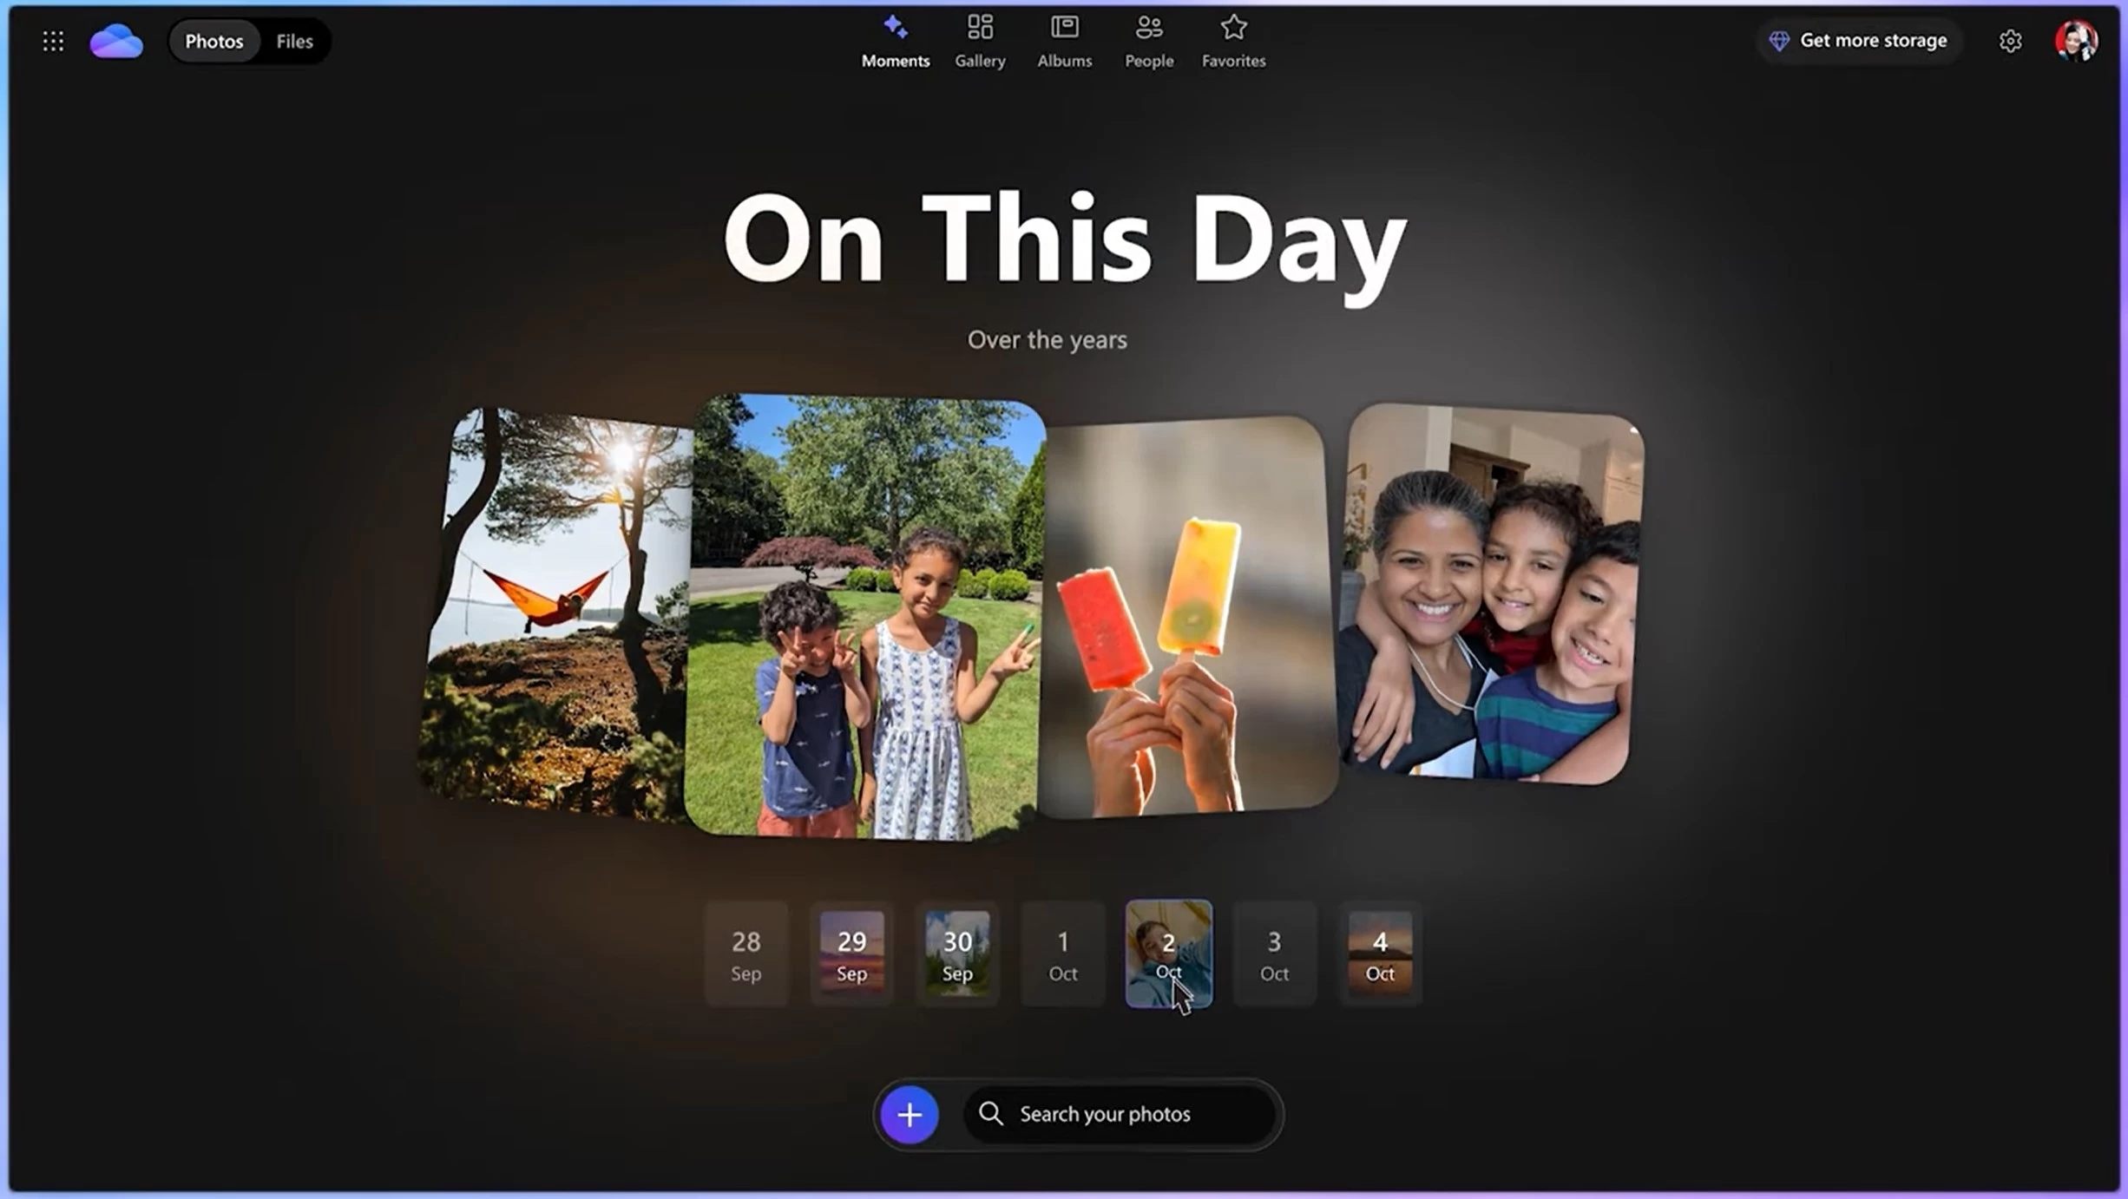Screen dimensions: 2128x1199
Task: Switch to the Gallery view
Action: pyautogui.click(x=980, y=41)
